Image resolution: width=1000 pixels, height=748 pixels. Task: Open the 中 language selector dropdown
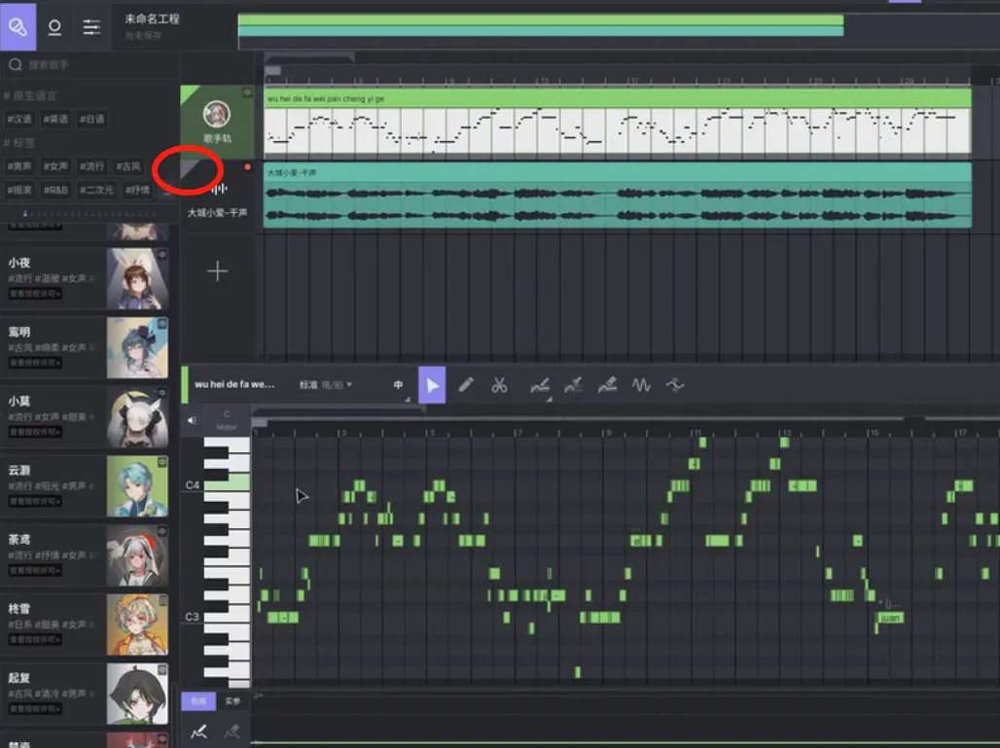point(399,385)
